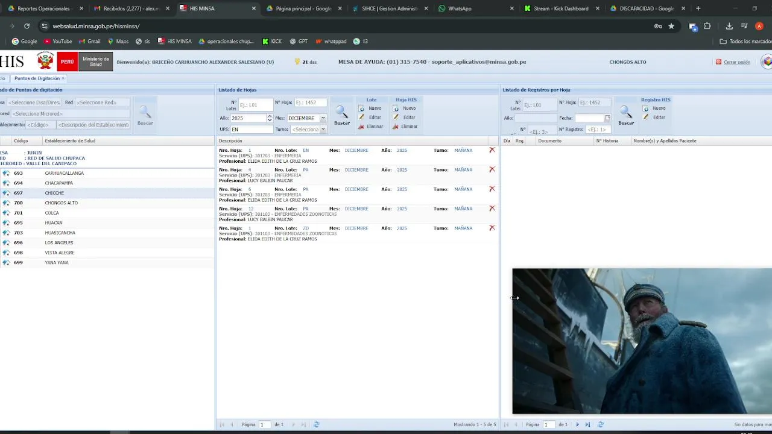This screenshot has height=434, width=772.
Task: Refresh the Listado de Hojas pager
Action: (316, 424)
